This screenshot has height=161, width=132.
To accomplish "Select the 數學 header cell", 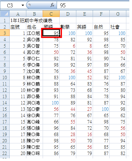I will point(68,27).
